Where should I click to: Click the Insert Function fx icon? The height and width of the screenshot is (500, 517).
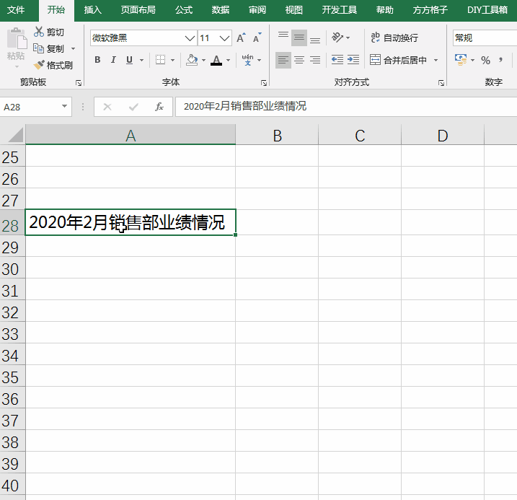coord(159,107)
